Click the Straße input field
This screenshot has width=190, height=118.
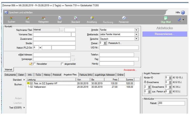point(54,43)
